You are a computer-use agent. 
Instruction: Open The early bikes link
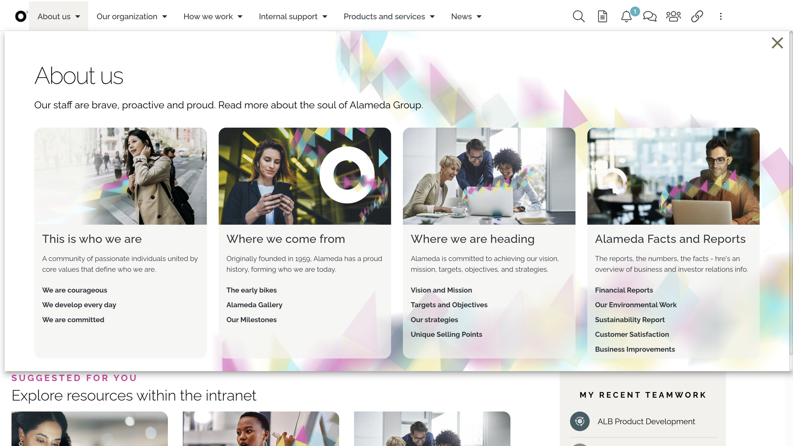pyautogui.click(x=251, y=290)
